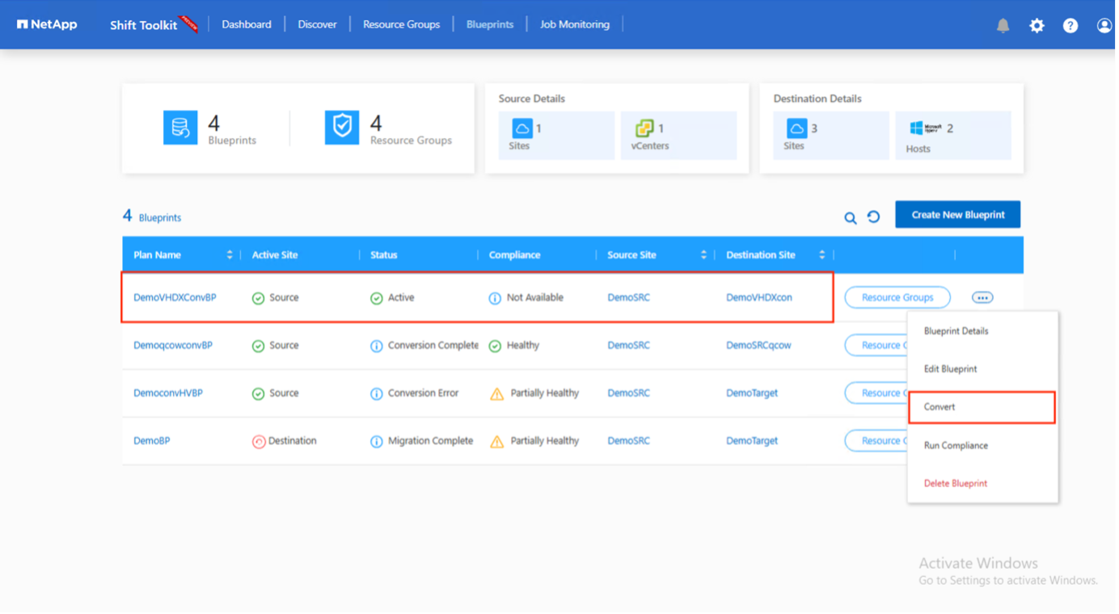Screen dimensions: 1119x614
Task: Switch to the Resource Groups tab
Action: [x=401, y=24]
